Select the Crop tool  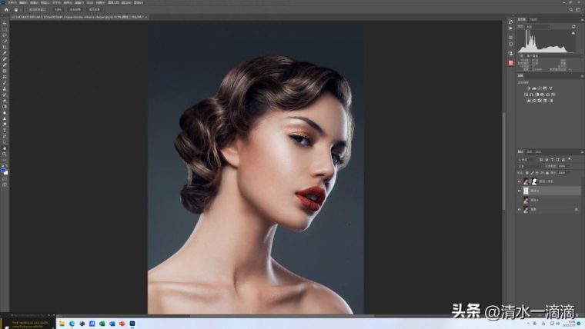[x=5, y=48]
